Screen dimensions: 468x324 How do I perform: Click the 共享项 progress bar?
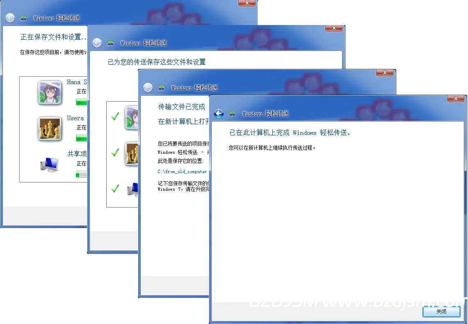[x=82, y=174]
